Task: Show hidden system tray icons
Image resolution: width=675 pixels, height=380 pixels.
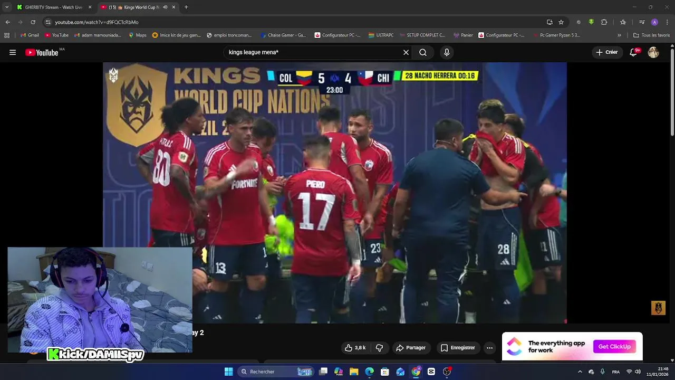Action: [x=580, y=372]
